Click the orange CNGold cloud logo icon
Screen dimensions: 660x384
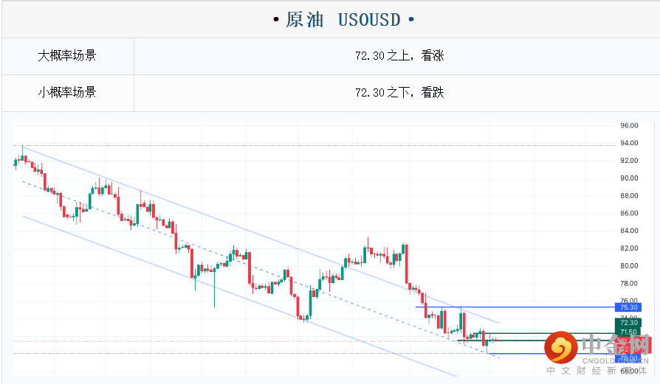[561, 348]
